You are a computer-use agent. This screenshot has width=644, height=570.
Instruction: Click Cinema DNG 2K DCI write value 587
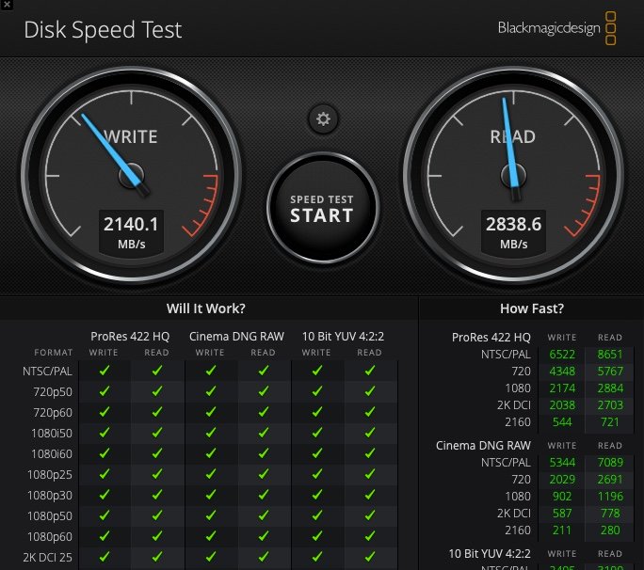[562, 514]
